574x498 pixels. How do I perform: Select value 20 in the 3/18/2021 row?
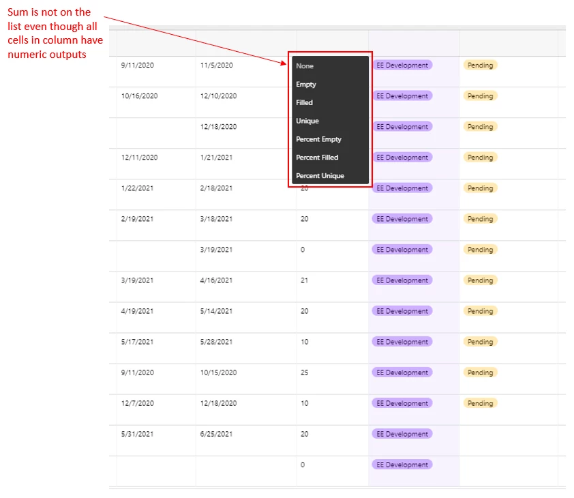pyautogui.click(x=304, y=219)
